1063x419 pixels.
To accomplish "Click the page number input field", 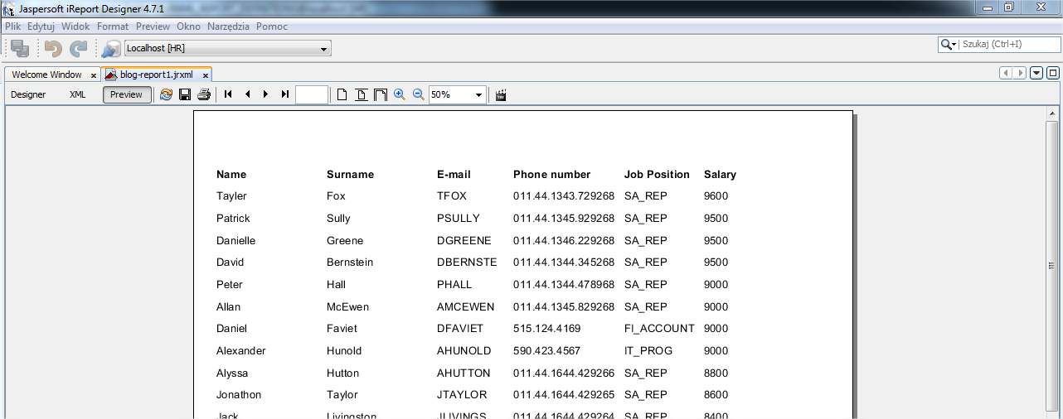I will [x=312, y=94].
